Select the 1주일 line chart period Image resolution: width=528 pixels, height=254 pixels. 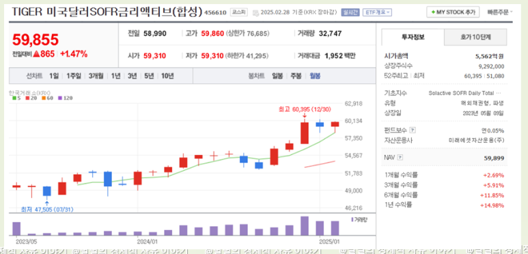(x=74, y=76)
